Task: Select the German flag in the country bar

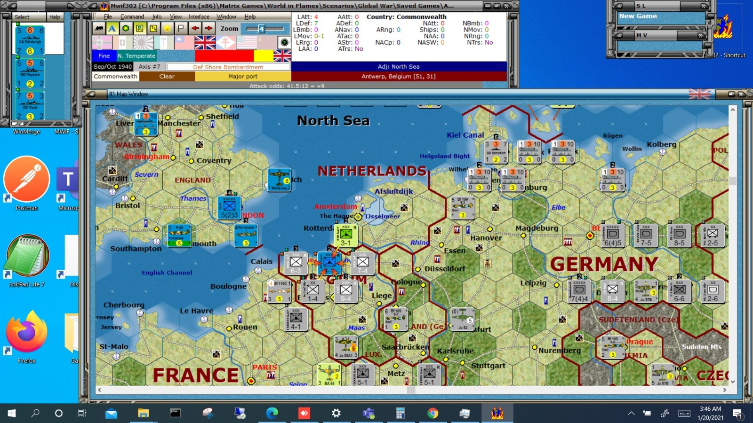Action: point(102,43)
